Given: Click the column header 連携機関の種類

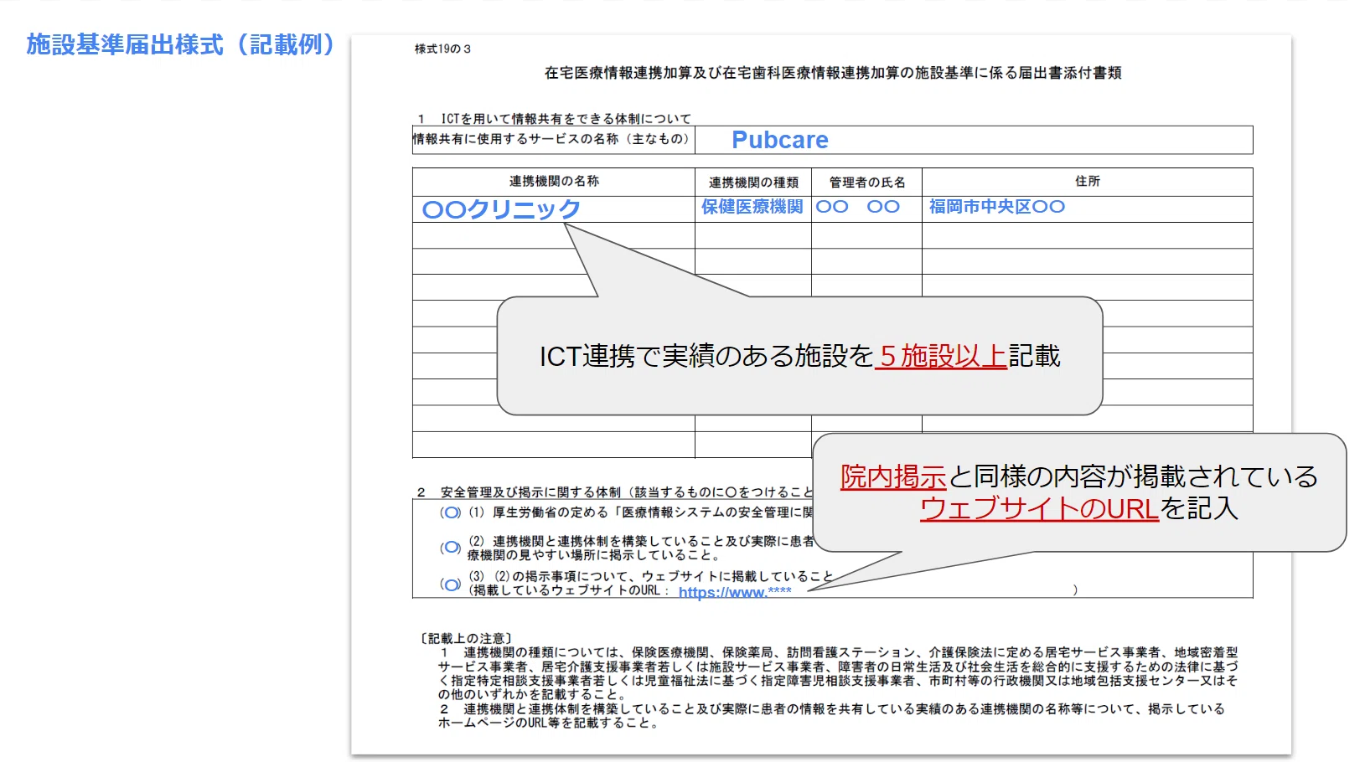Looking at the screenshot, I should [753, 182].
